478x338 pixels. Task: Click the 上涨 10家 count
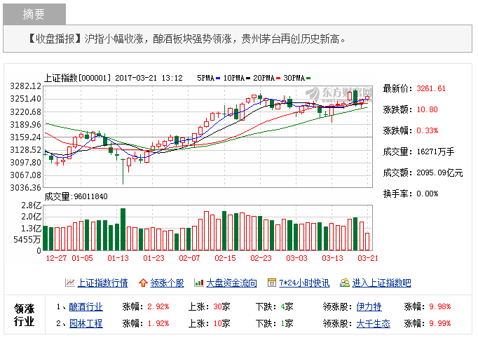(221, 323)
